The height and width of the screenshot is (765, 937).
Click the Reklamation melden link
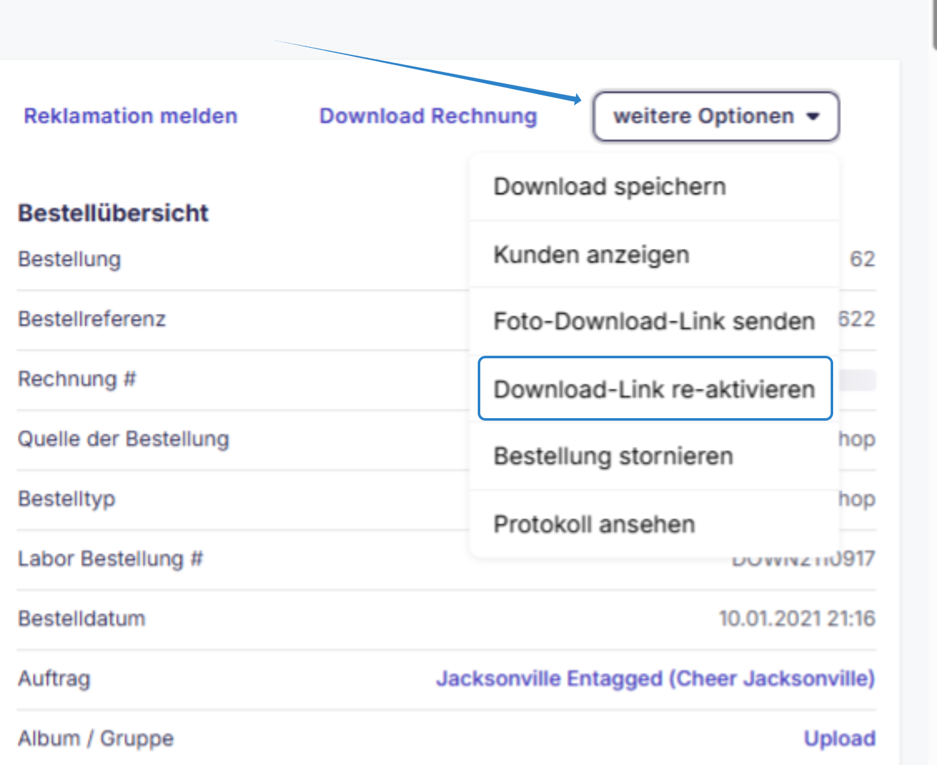[x=131, y=116]
